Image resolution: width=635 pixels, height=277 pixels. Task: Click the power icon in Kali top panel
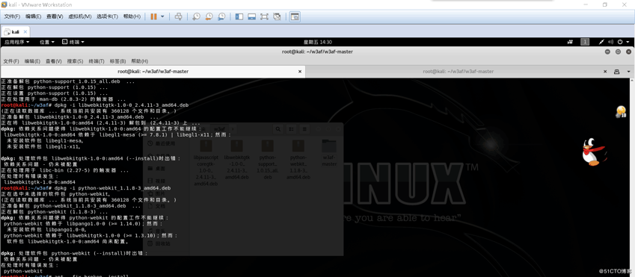pos(621,42)
